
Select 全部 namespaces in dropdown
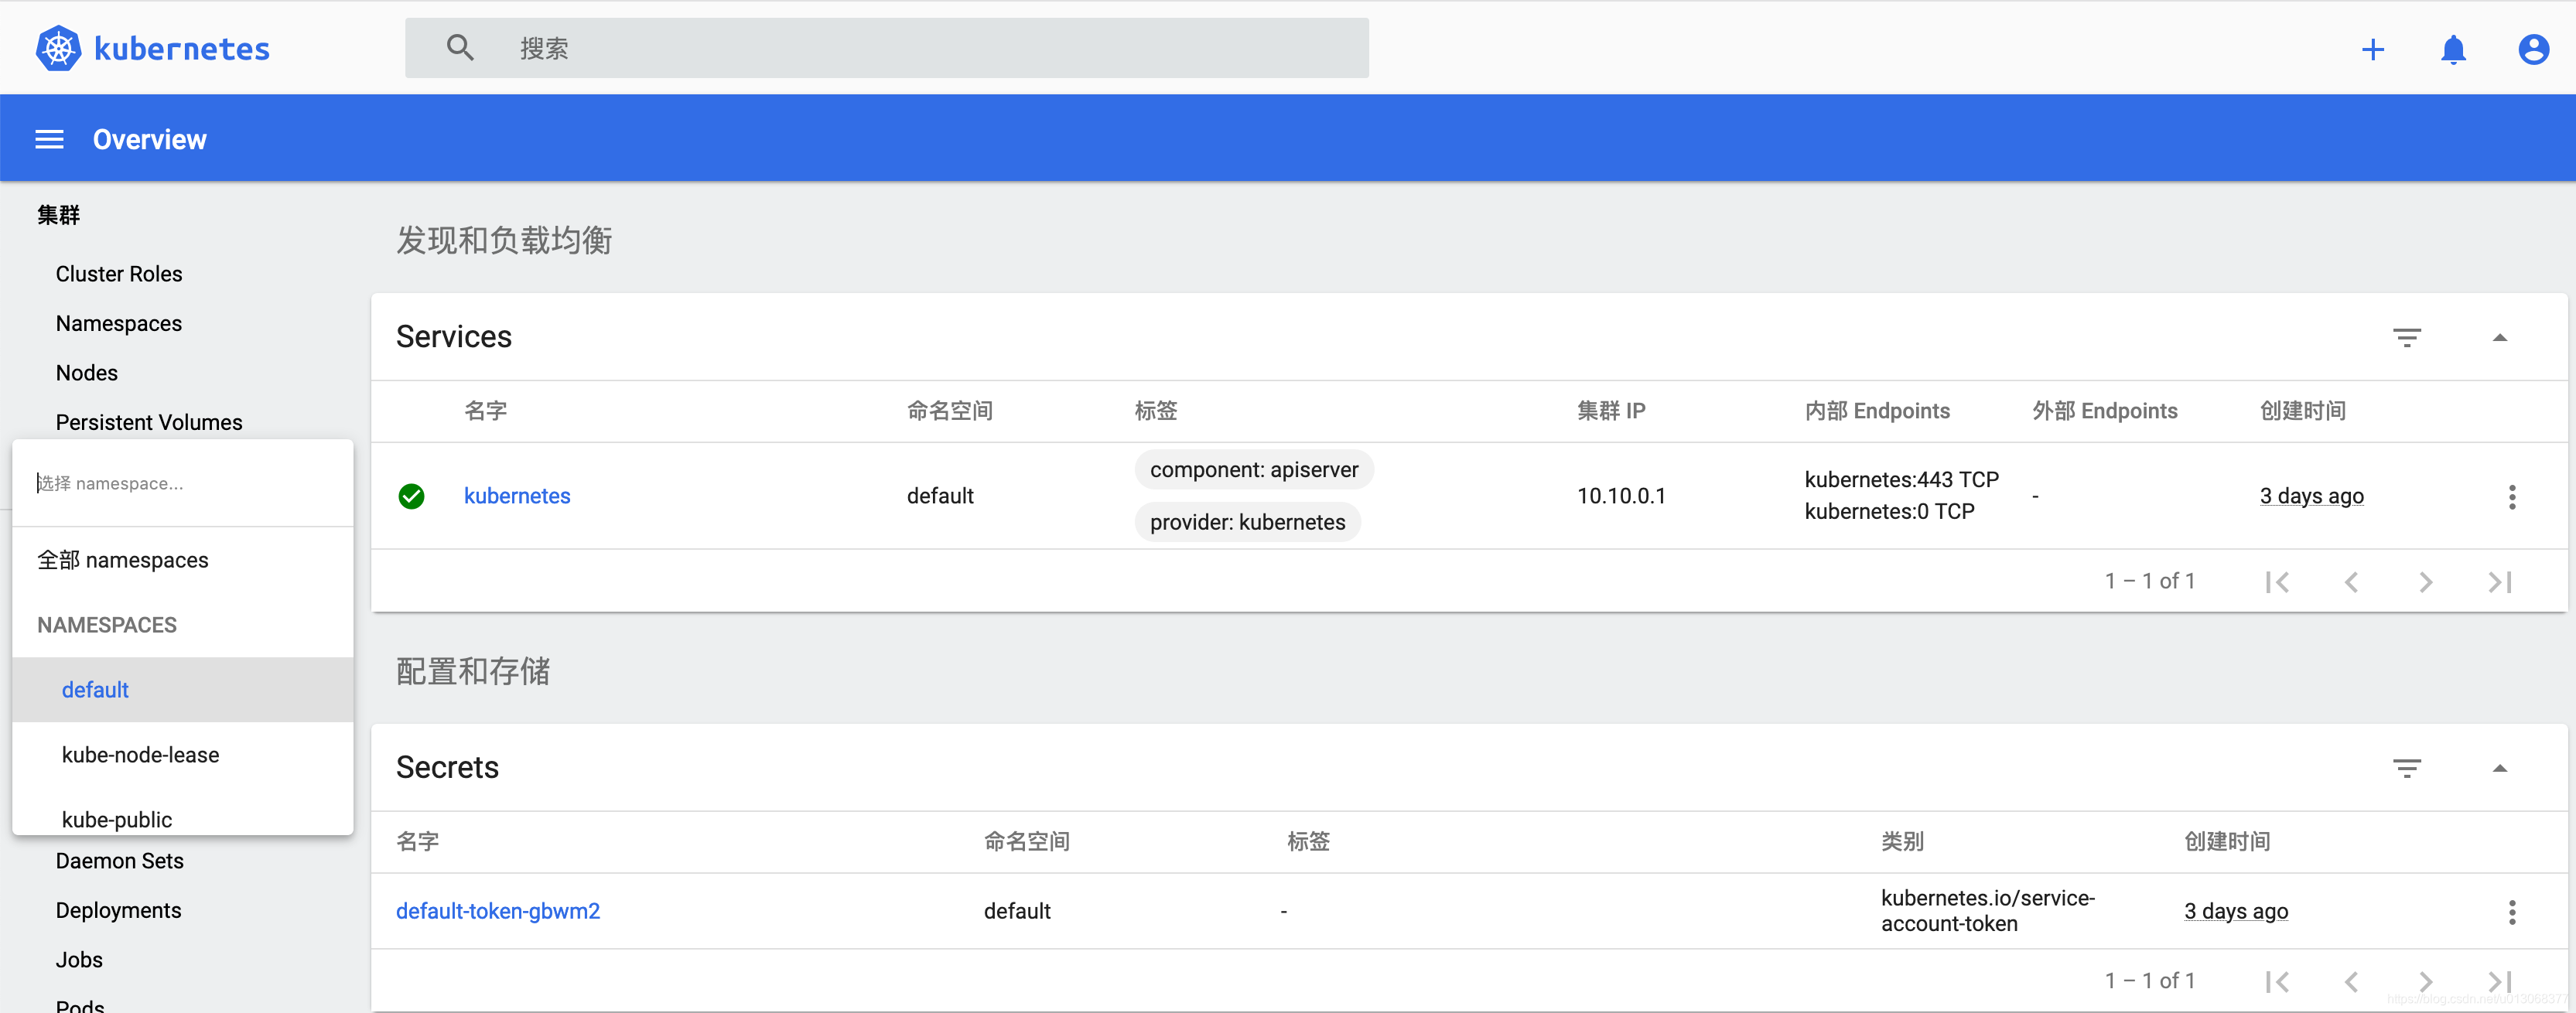123,560
